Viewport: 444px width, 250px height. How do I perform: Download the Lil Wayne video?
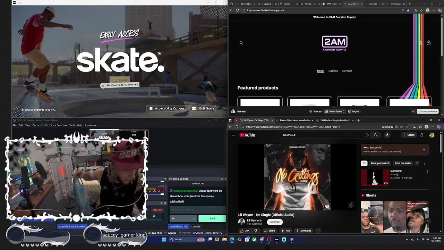click(304, 231)
